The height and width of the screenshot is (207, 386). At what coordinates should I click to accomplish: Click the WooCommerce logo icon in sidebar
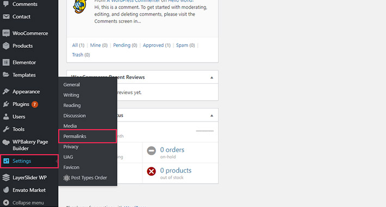click(x=6, y=33)
